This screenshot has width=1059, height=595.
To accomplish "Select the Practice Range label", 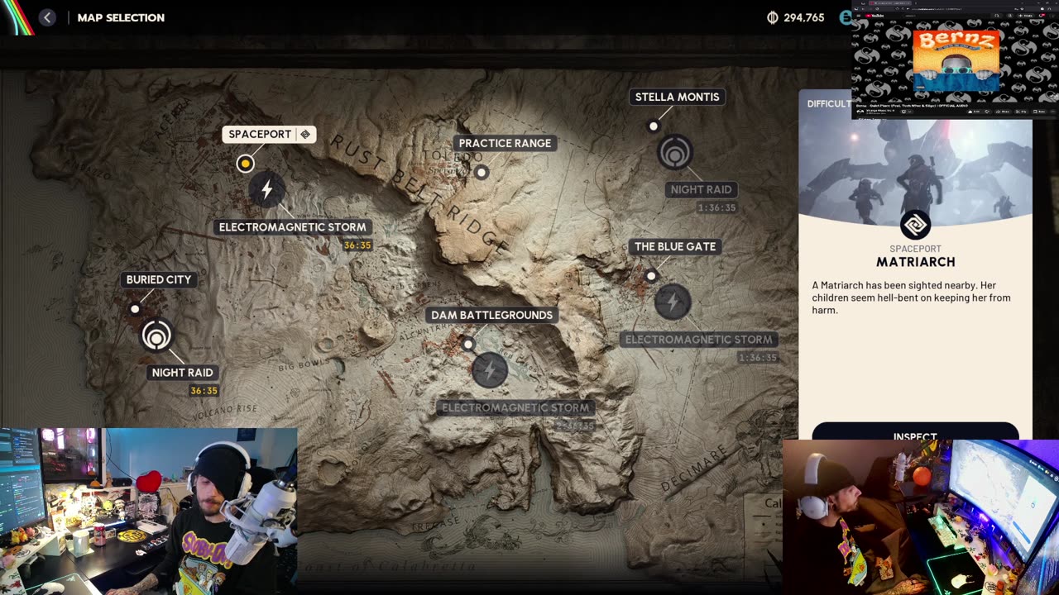I will 505,143.
